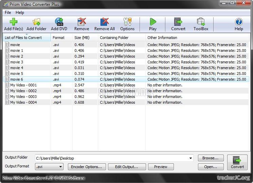Open the Help menu
This screenshot has width=253, height=183.
[20, 13]
